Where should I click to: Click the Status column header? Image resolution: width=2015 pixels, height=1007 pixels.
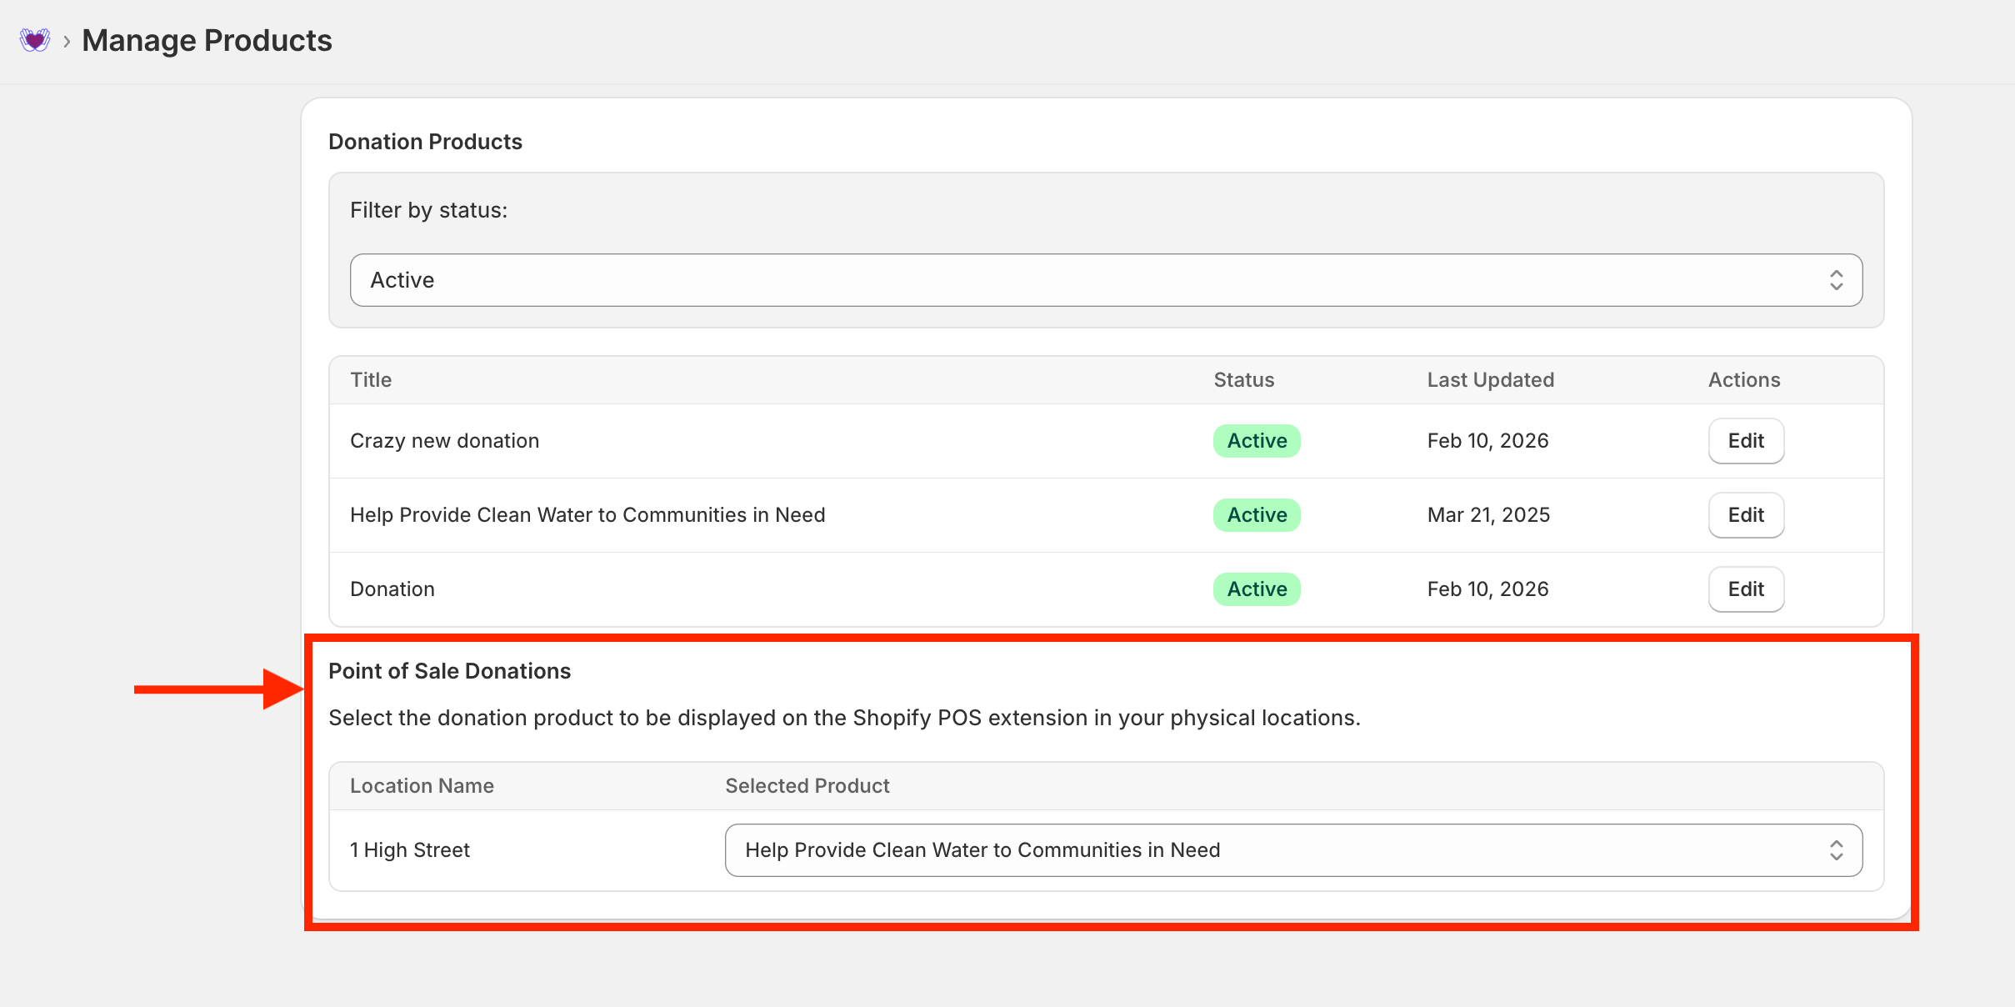pyautogui.click(x=1243, y=380)
